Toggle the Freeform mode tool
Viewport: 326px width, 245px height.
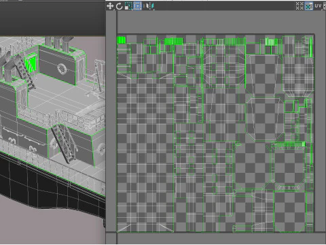(x=137, y=6)
